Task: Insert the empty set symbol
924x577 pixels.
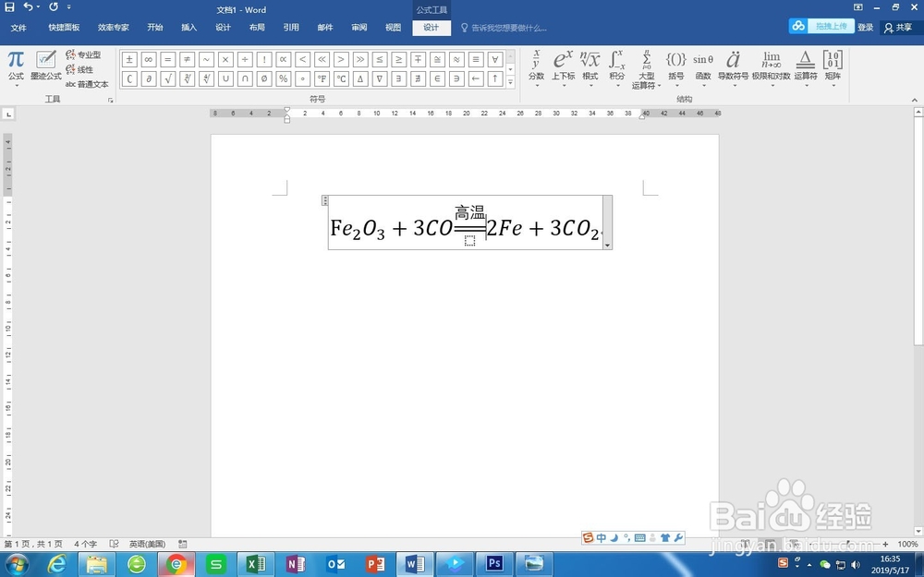Action: [264, 78]
